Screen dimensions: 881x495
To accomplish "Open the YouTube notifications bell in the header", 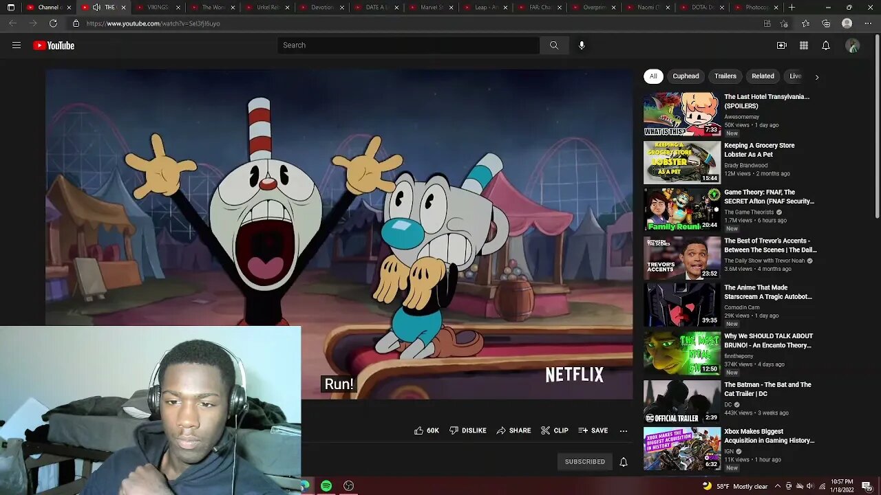I will click(x=826, y=45).
